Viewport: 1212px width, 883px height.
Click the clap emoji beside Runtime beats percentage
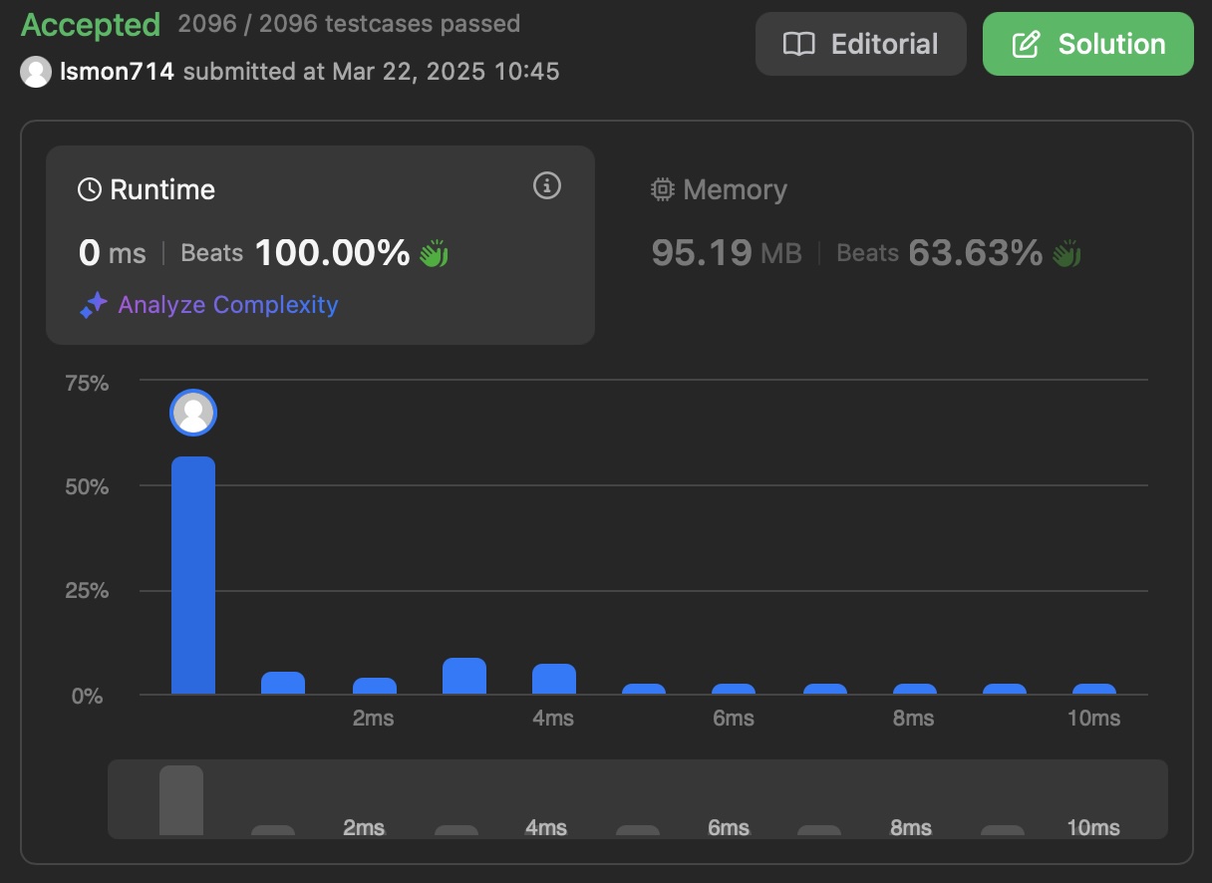coord(436,252)
